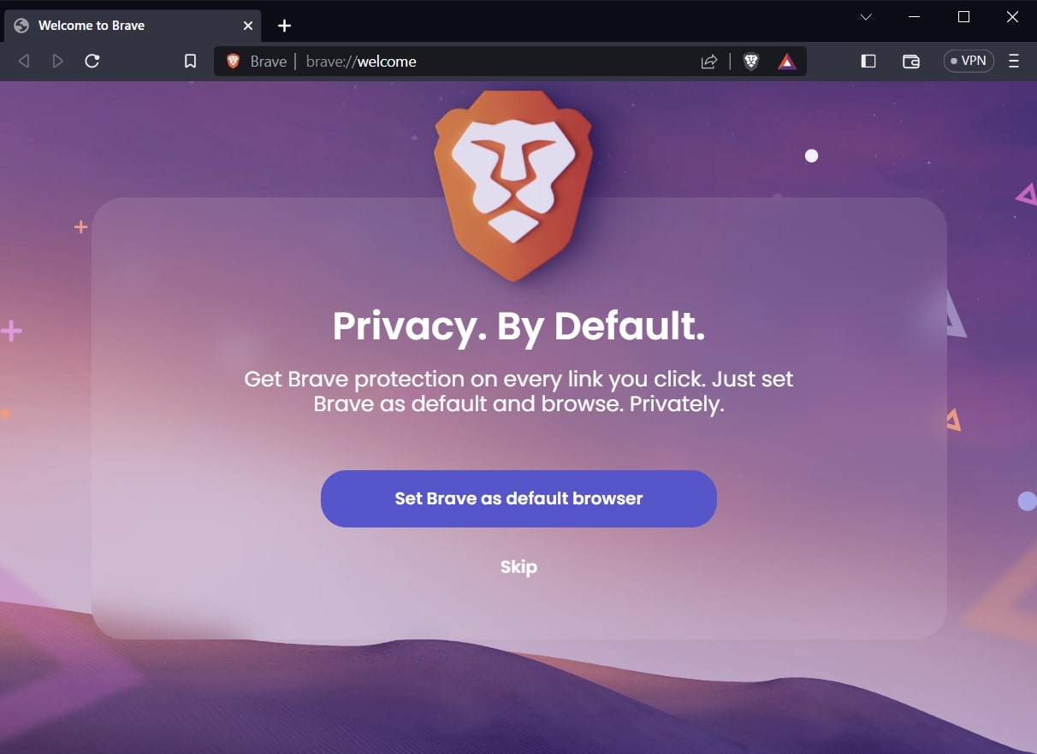This screenshot has height=754, width=1037.
Task: Click the back navigation arrow
Action: click(x=24, y=62)
